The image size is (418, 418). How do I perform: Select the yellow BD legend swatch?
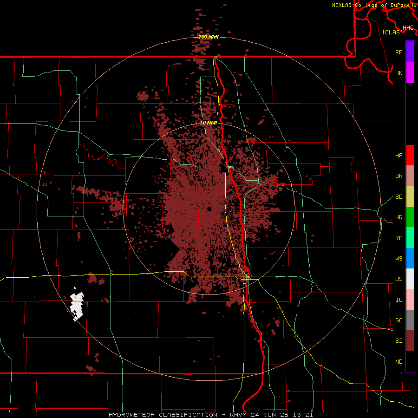(410, 197)
